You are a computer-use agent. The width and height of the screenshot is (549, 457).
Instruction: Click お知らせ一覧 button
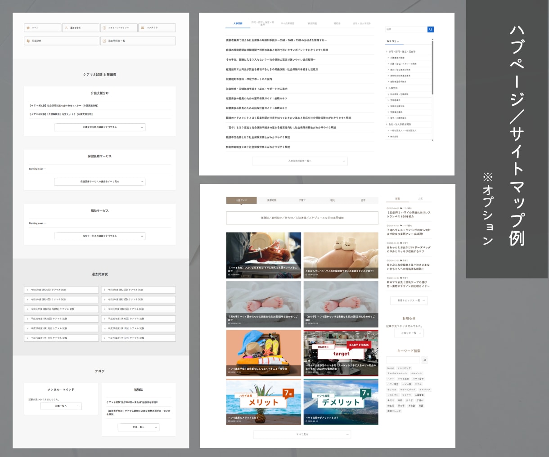pyautogui.click(x=409, y=333)
